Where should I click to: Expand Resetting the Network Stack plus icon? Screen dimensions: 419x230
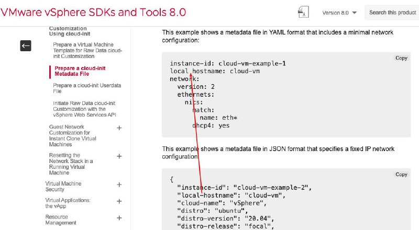click(x=119, y=156)
